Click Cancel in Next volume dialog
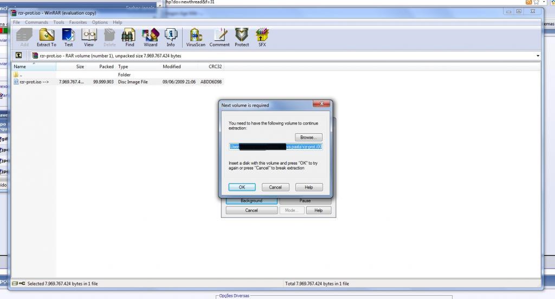 tap(275, 187)
